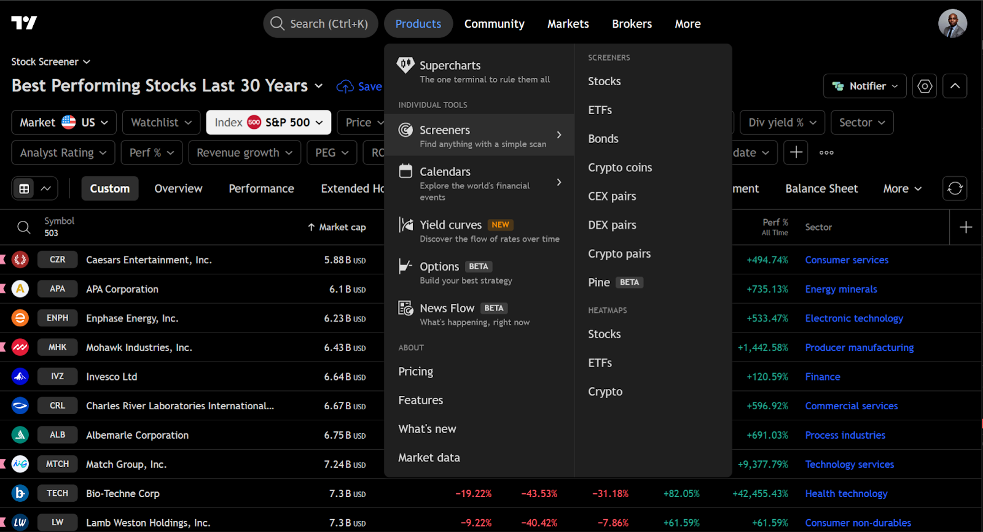Switch to the Overview tab
The height and width of the screenshot is (532, 983).
[x=178, y=188]
